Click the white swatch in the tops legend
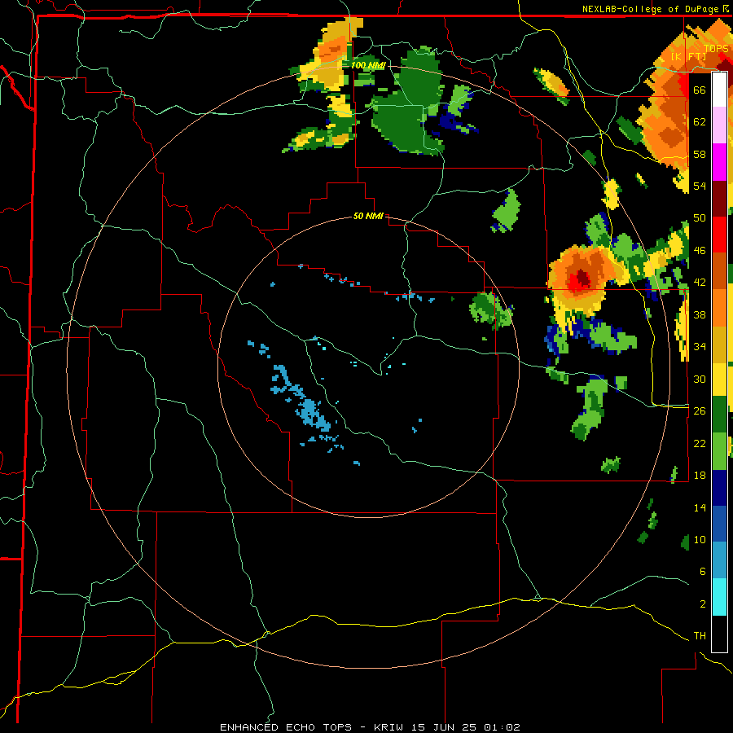The height and width of the screenshot is (733, 733). (x=719, y=90)
